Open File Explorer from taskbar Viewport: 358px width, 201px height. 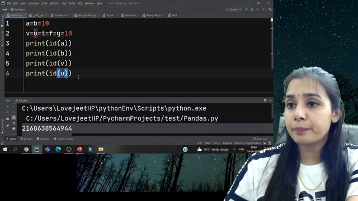[101, 149]
